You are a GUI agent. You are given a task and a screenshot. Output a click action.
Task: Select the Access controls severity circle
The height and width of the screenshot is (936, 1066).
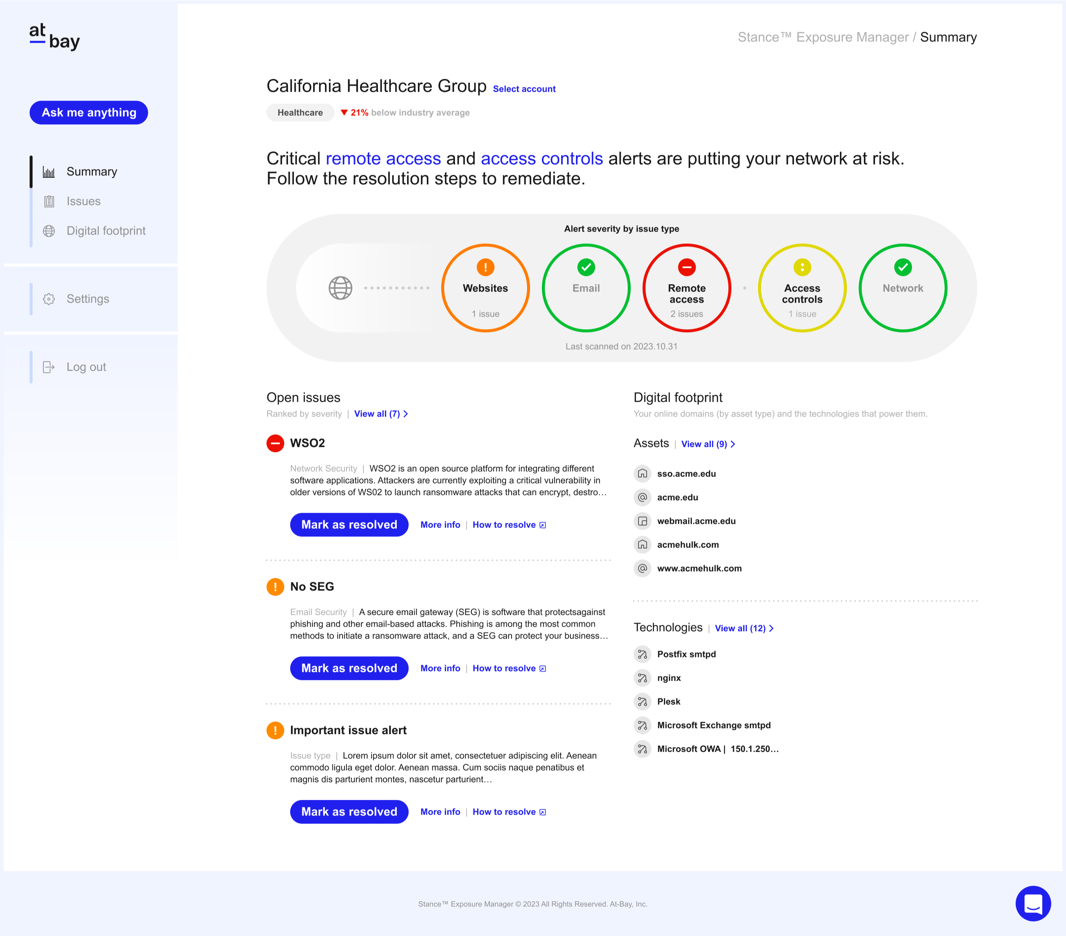click(x=802, y=288)
